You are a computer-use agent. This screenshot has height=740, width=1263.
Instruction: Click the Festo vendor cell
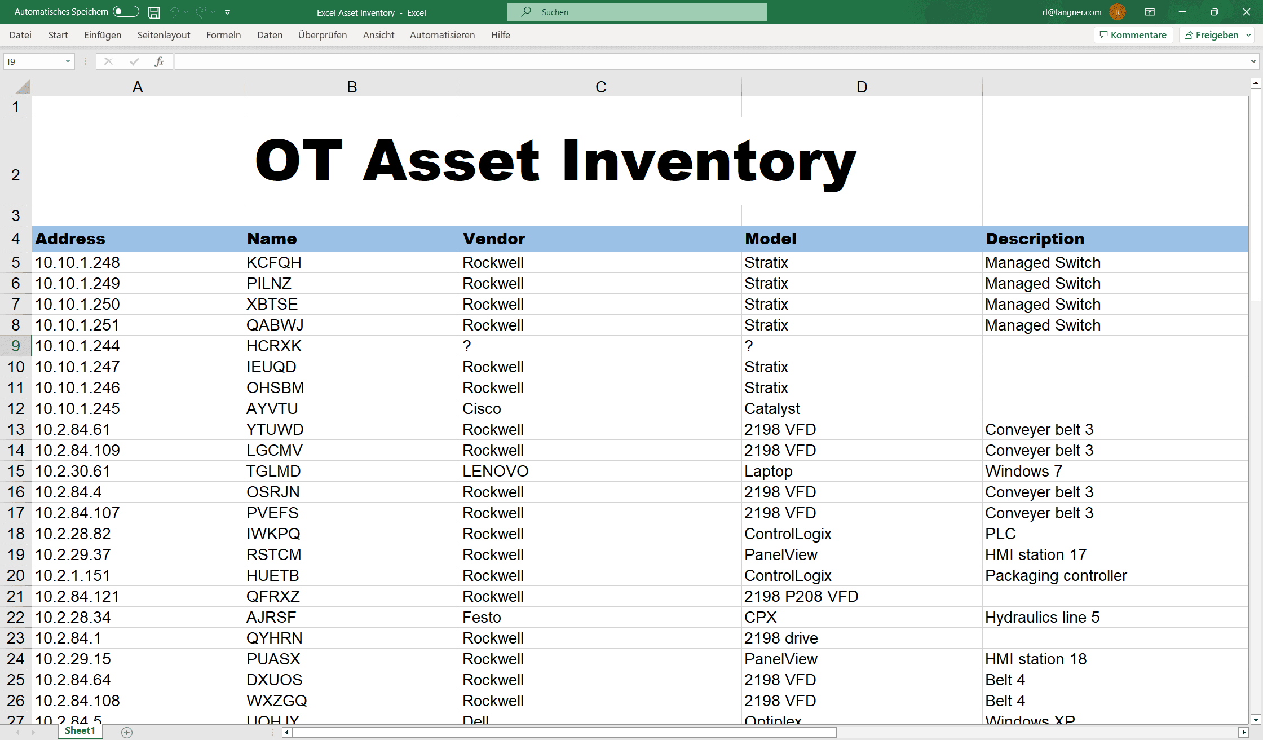point(601,617)
